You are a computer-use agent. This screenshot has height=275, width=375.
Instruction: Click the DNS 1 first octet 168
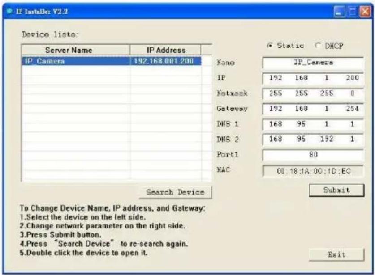point(276,124)
